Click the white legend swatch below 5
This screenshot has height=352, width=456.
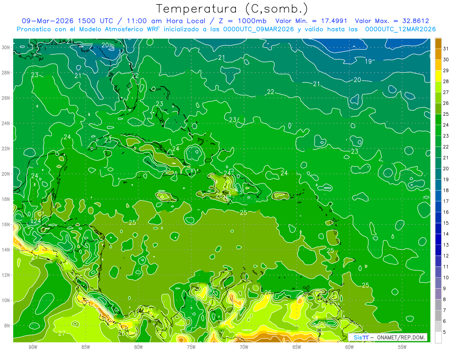[x=438, y=338]
